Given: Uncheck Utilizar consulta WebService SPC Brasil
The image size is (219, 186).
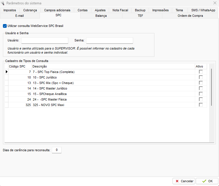Looking at the screenshot, I should [5, 26].
